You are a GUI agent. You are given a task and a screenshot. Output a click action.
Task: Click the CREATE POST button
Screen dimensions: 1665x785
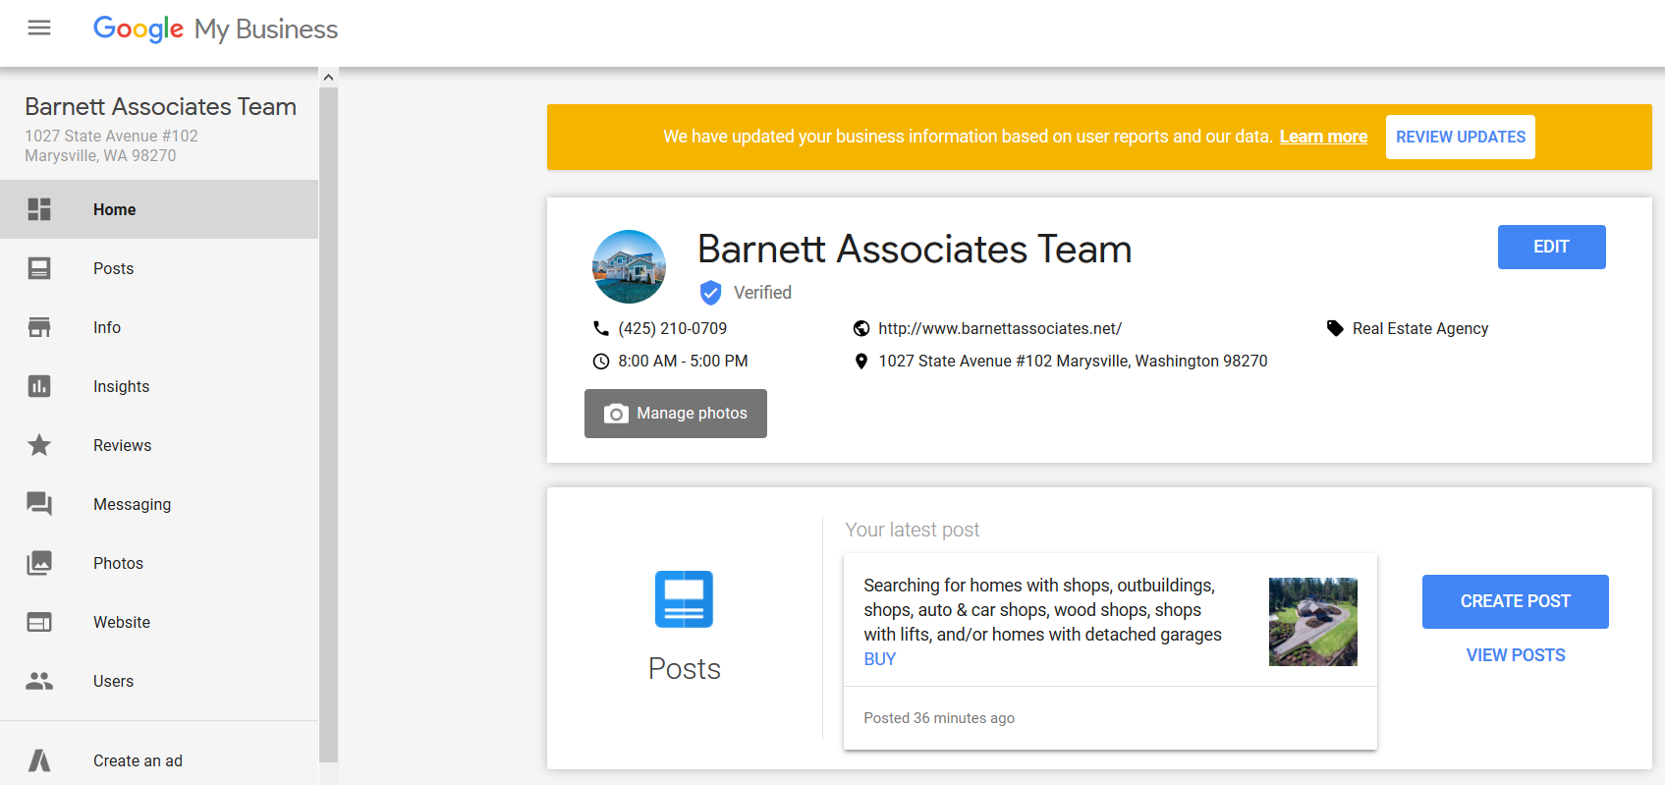(1515, 601)
